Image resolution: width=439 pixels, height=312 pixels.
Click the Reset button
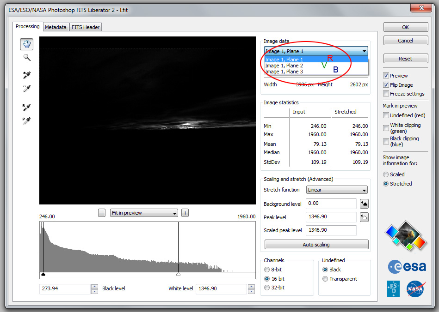(x=406, y=59)
